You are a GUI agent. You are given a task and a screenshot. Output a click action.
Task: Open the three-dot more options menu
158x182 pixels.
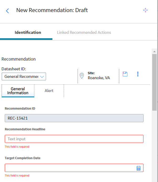(x=138, y=74)
